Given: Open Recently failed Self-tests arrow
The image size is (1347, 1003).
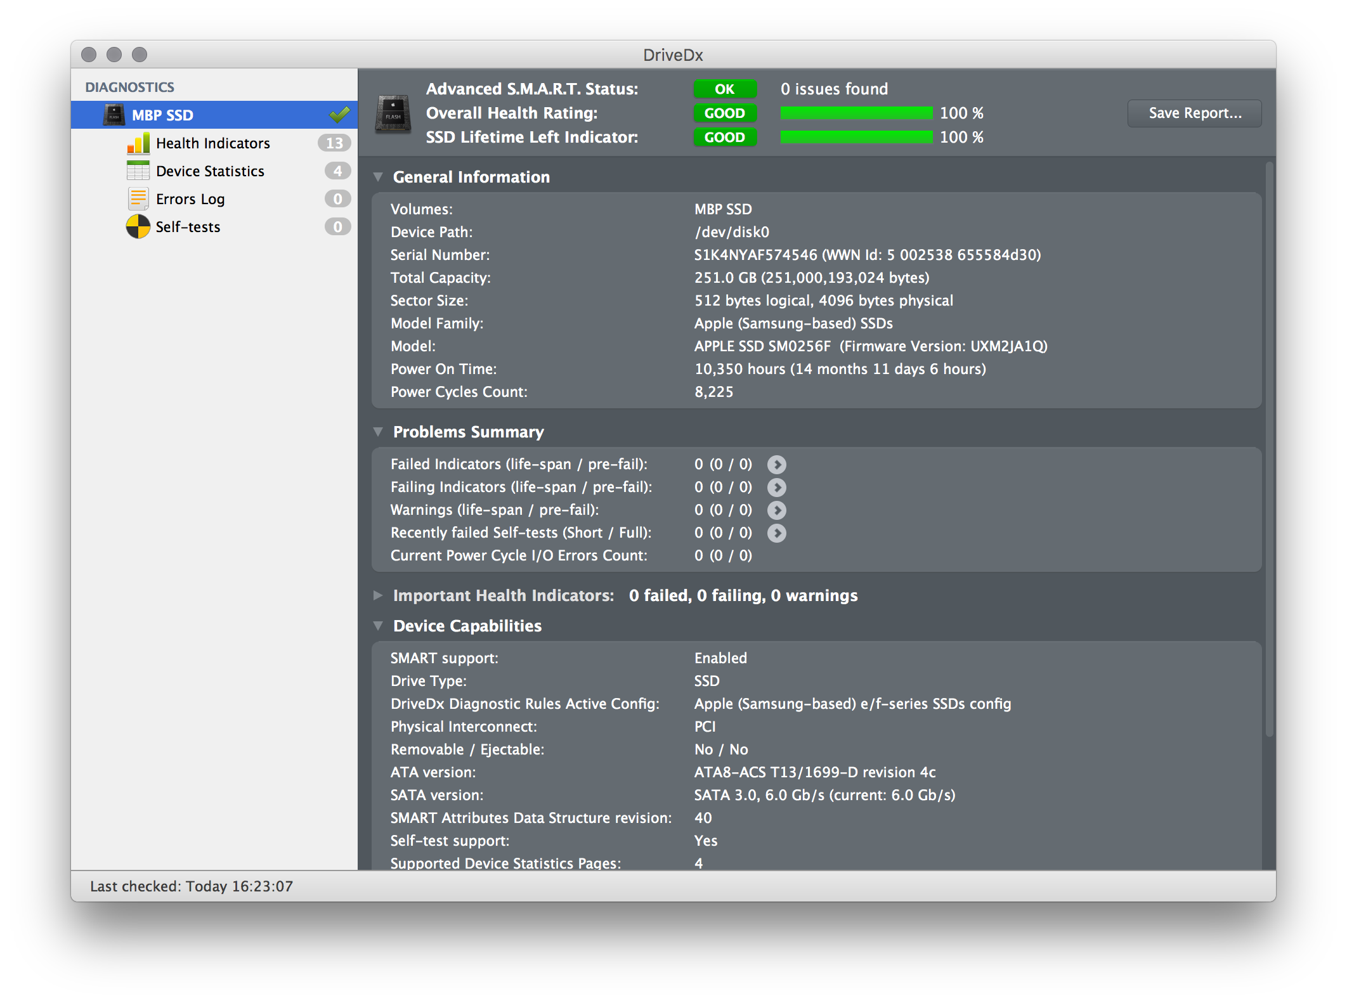Looking at the screenshot, I should point(776,533).
